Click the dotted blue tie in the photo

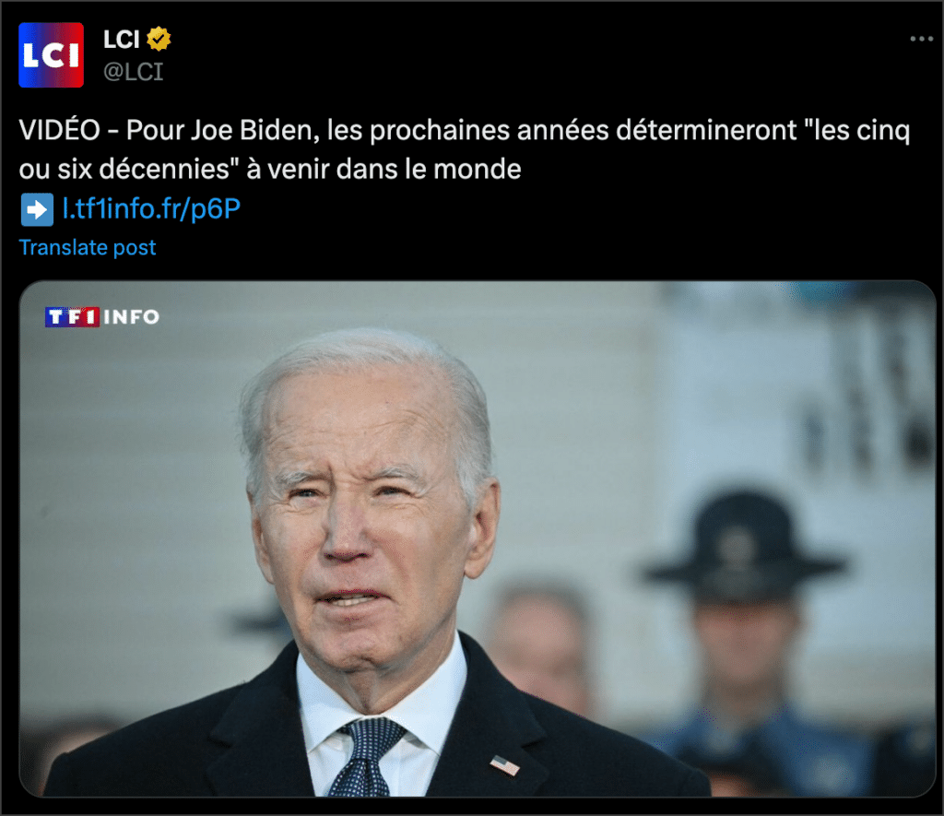coord(367,757)
